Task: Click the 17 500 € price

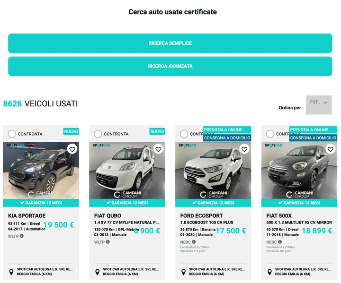Action: (x=231, y=231)
